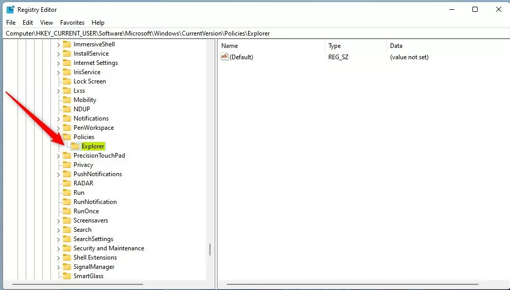
Task: Select the PushNotifications folder icon
Action: [67, 174]
